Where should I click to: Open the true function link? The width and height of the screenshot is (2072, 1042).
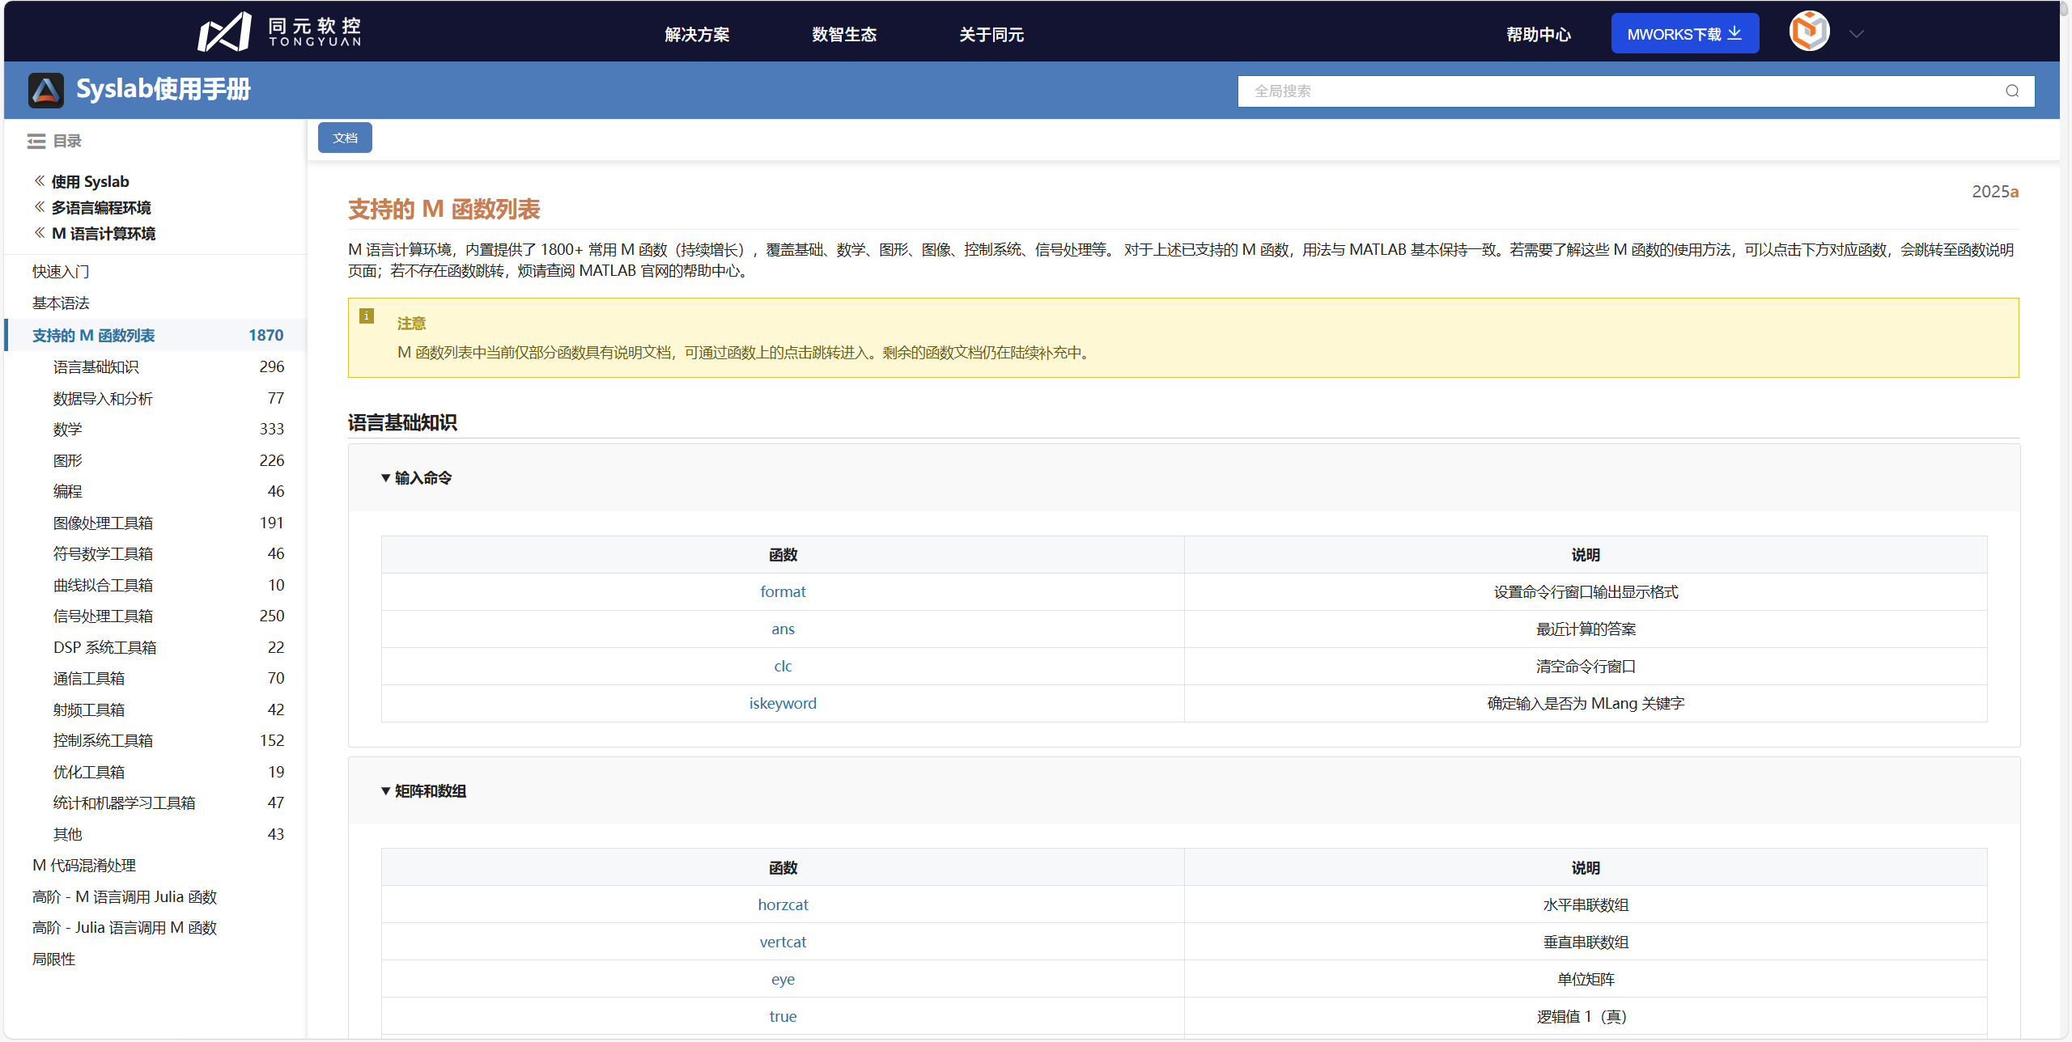pyautogui.click(x=783, y=1016)
